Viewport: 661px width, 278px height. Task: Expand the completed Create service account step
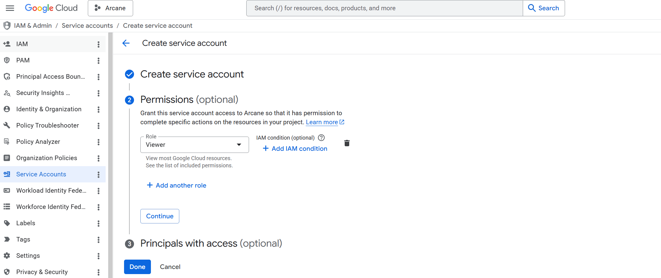click(x=192, y=74)
